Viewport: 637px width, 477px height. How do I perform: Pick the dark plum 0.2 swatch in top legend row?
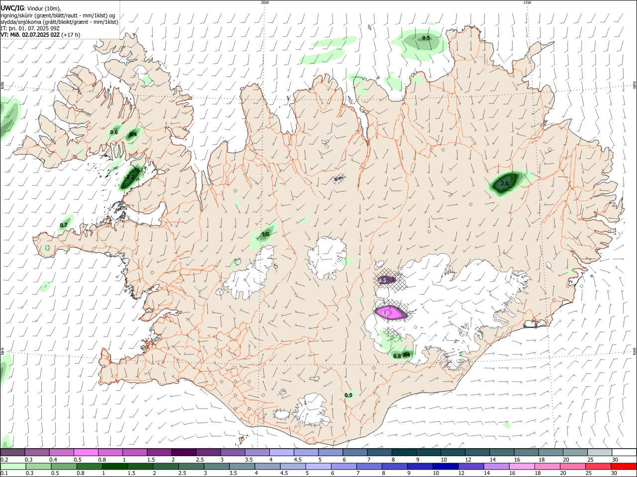12,452
